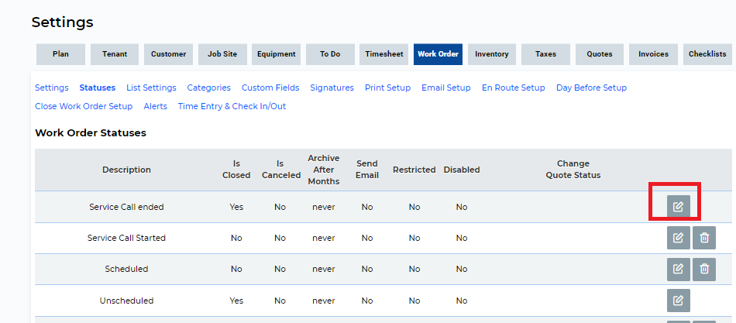Switch to the Invoices tab

click(653, 54)
